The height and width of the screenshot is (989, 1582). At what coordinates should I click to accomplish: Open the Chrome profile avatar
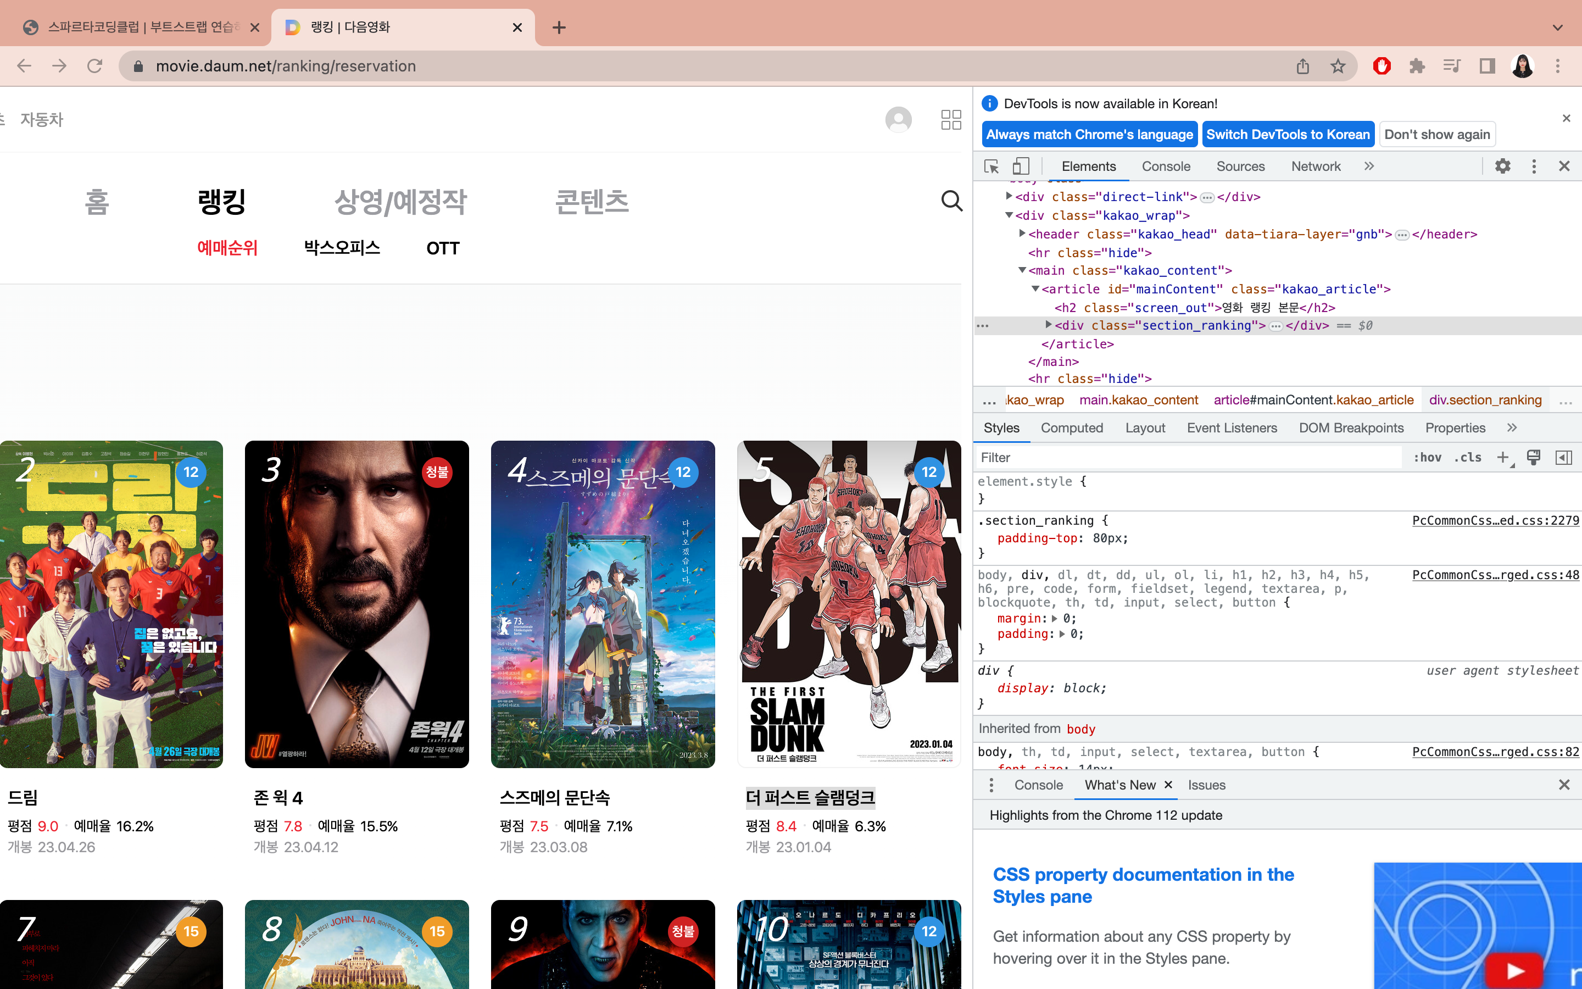(1523, 66)
